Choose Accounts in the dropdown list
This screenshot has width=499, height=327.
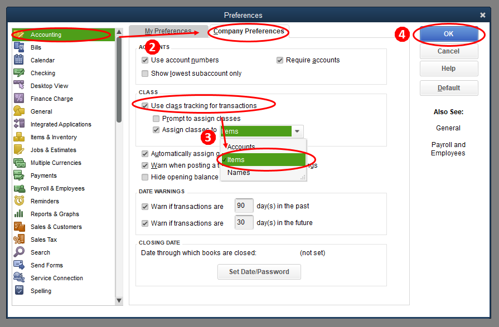tap(263, 147)
